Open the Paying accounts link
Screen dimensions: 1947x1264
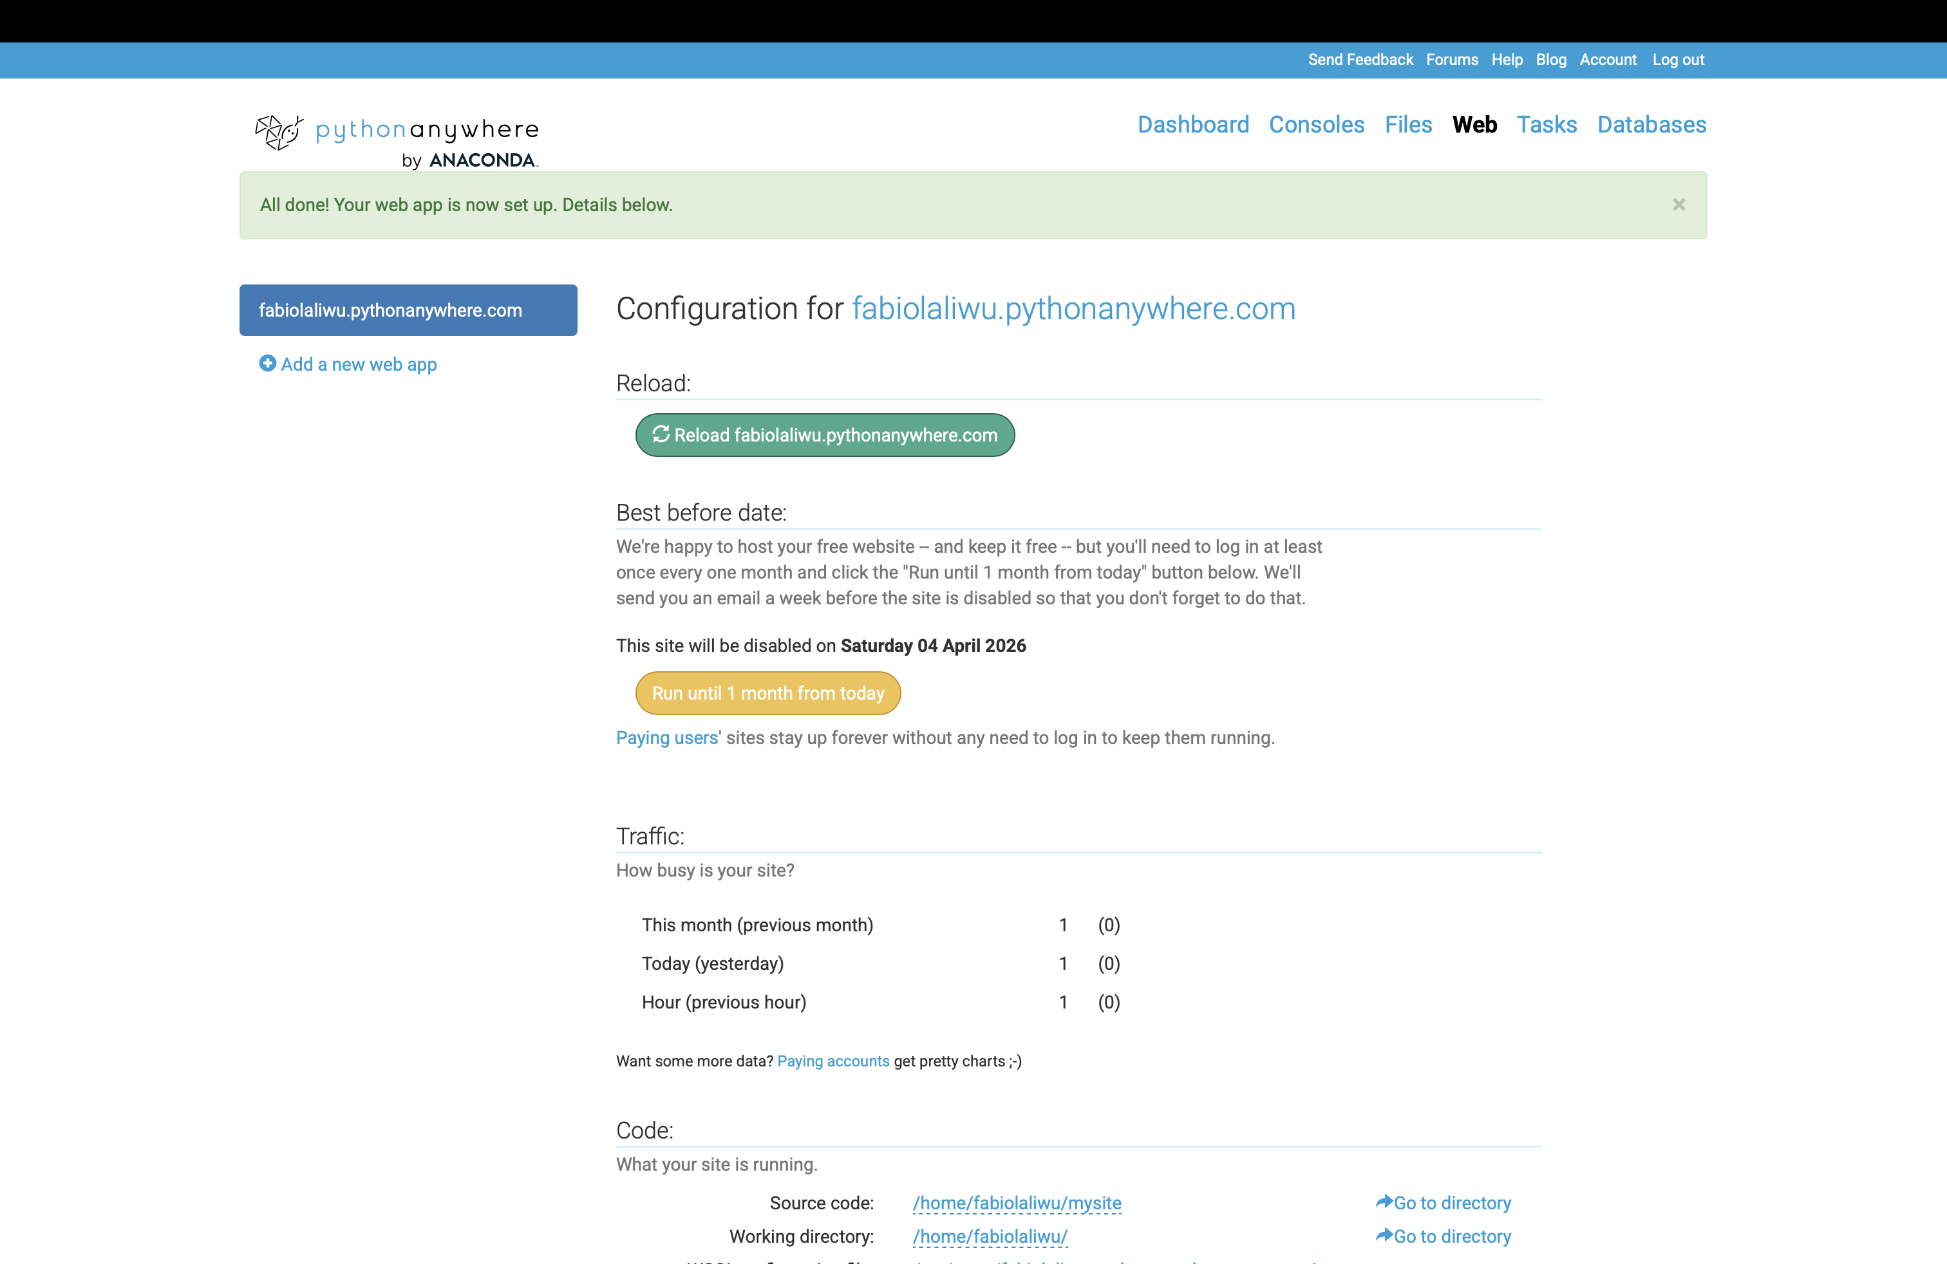tap(832, 1061)
